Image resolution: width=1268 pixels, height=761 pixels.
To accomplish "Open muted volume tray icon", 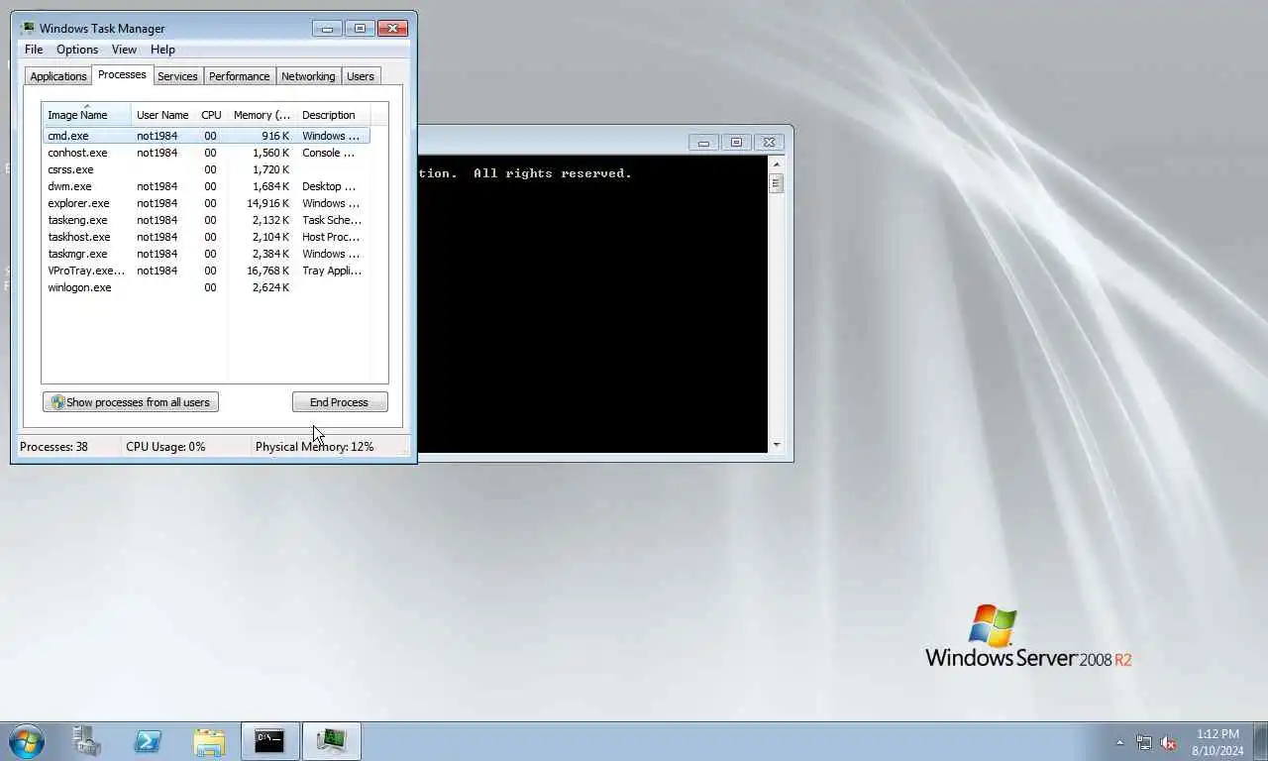I will [1168, 742].
